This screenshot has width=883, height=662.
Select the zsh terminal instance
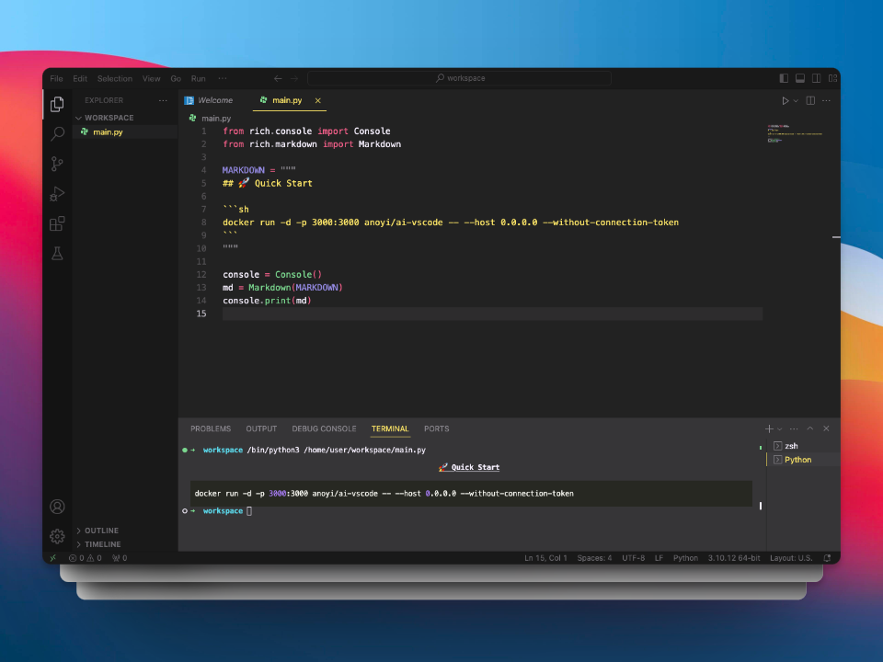tap(804, 446)
